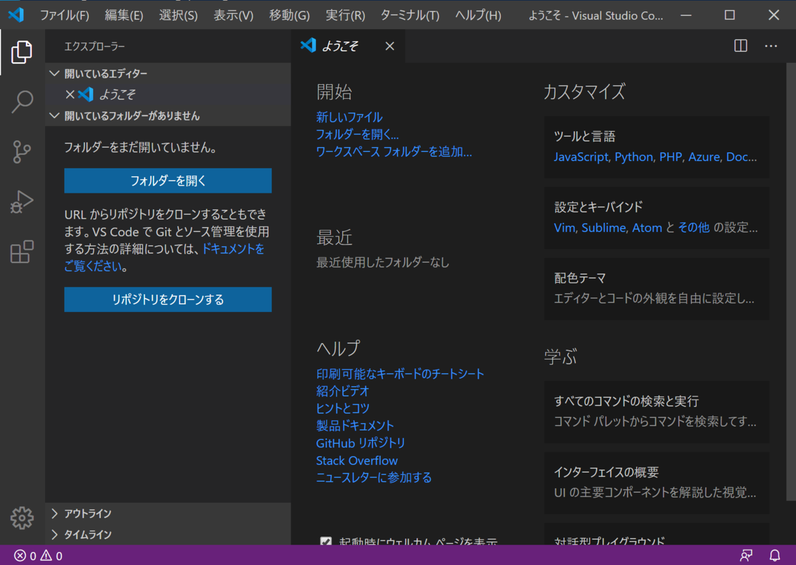This screenshot has height=565, width=796.
Task: Open the 紹介ビデオ link
Action: 343,391
